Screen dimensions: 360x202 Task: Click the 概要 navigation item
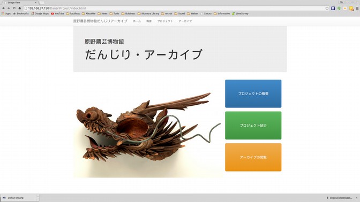[149, 21]
